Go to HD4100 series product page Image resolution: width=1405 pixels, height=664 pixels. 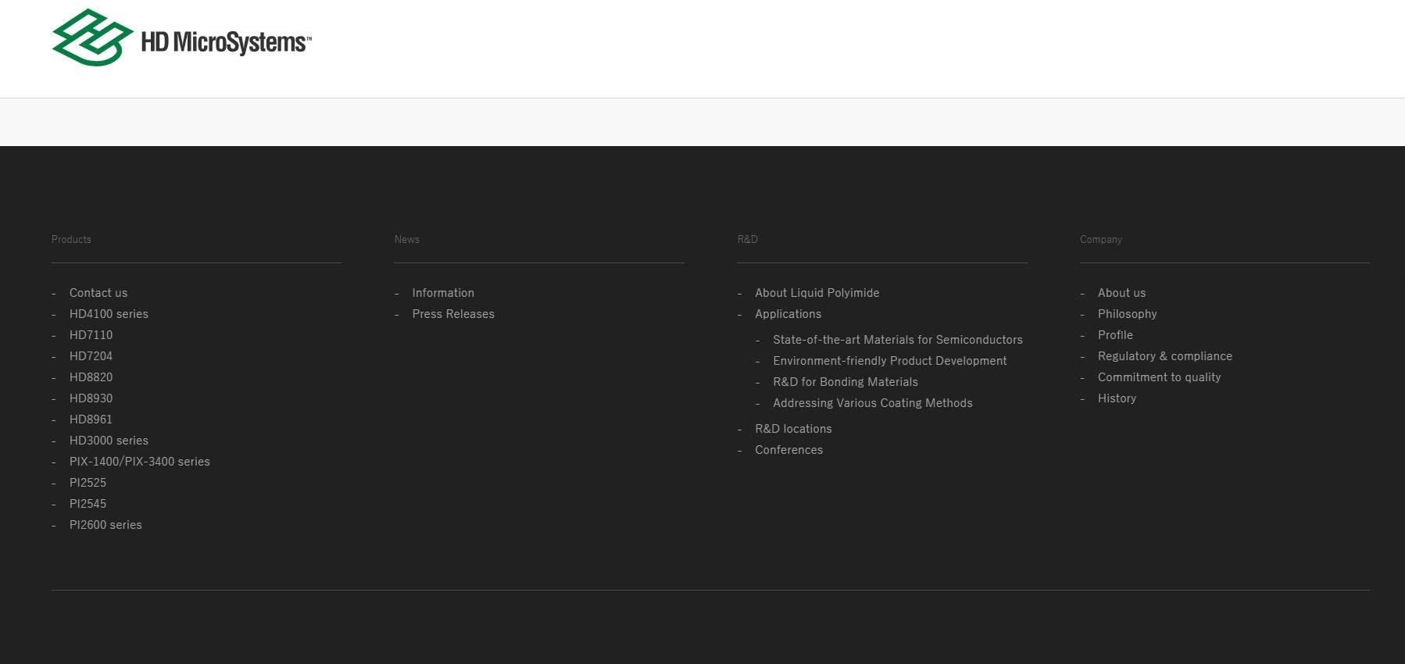pyautogui.click(x=109, y=314)
